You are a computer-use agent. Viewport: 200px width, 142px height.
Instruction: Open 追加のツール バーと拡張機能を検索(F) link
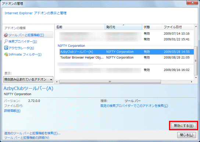(32, 133)
